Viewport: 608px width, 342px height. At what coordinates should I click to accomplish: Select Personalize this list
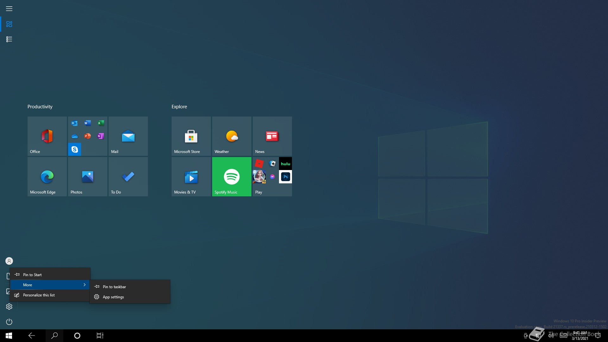pyautogui.click(x=50, y=295)
